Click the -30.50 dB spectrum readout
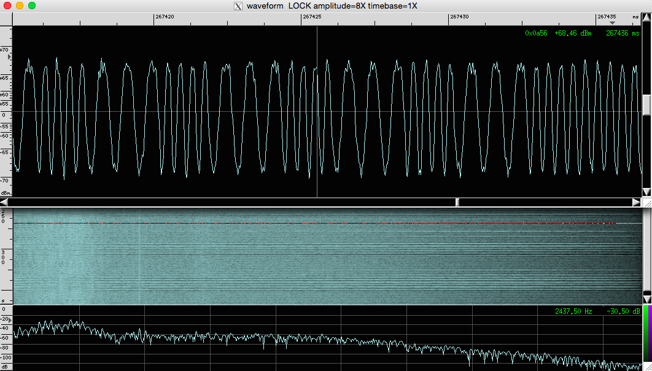 [x=622, y=311]
